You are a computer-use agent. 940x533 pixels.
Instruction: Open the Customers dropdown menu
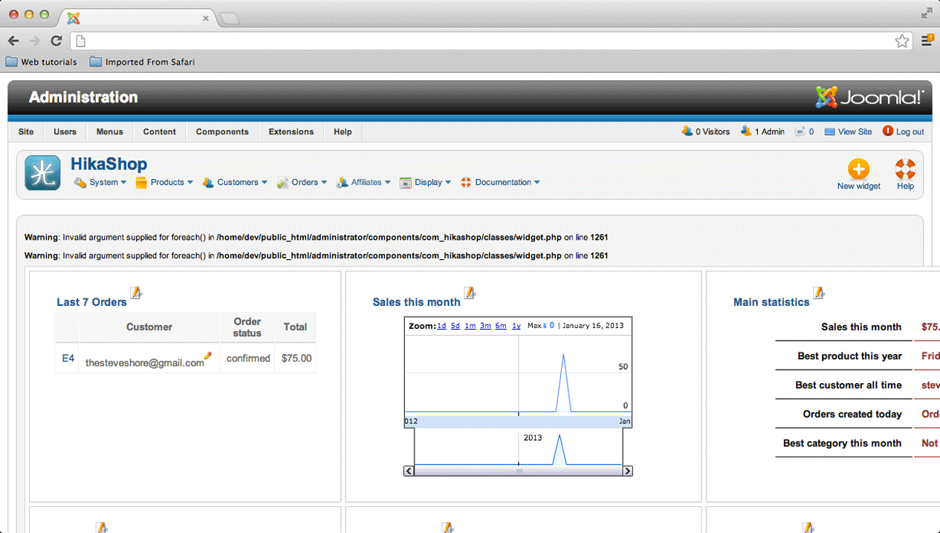(x=235, y=182)
